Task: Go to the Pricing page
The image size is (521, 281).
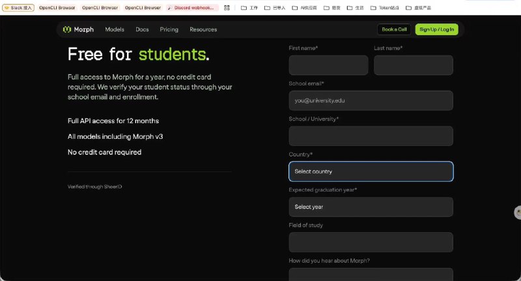Action: (x=169, y=29)
